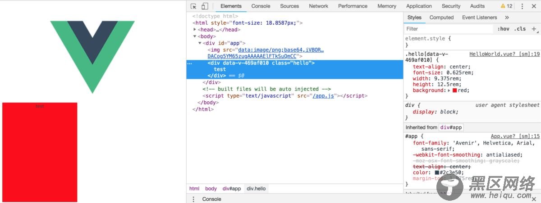Open the Event Listeners sidebar tab
This screenshot has height=203, width=541.
(479, 18)
